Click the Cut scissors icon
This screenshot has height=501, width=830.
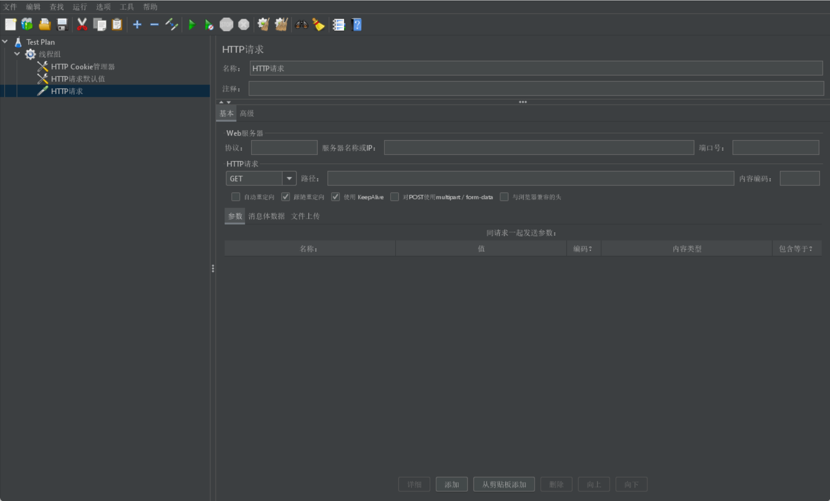click(82, 25)
